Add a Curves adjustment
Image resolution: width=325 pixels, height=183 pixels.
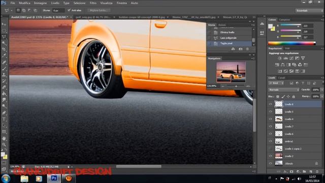(x=291, y=58)
